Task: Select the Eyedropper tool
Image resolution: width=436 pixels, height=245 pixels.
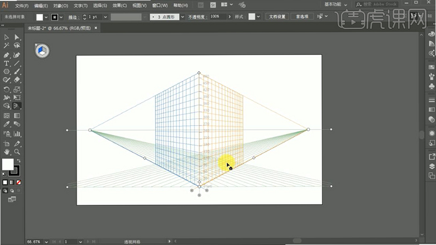Action: [x=7, y=124]
